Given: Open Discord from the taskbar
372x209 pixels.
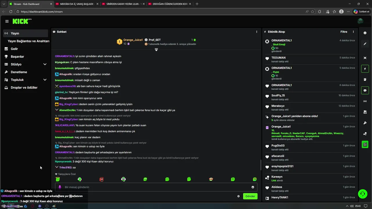Looking at the screenshot, I should tap(40, 206).
